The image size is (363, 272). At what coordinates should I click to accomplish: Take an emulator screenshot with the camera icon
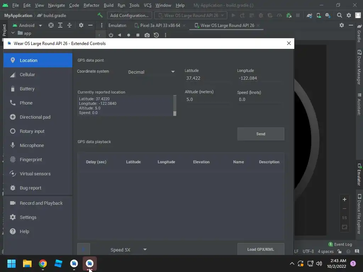[x=147, y=35]
